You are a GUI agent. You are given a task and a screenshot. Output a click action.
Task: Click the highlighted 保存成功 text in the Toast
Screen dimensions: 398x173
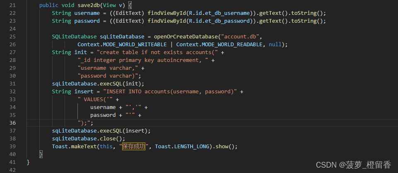tap(133, 147)
